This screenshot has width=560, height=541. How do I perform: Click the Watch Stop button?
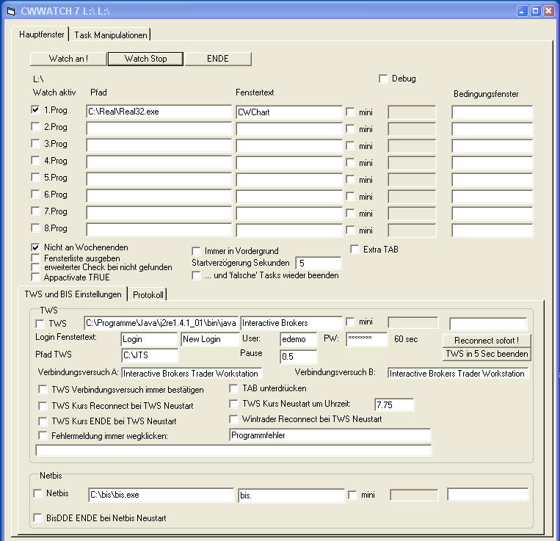pyautogui.click(x=145, y=59)
